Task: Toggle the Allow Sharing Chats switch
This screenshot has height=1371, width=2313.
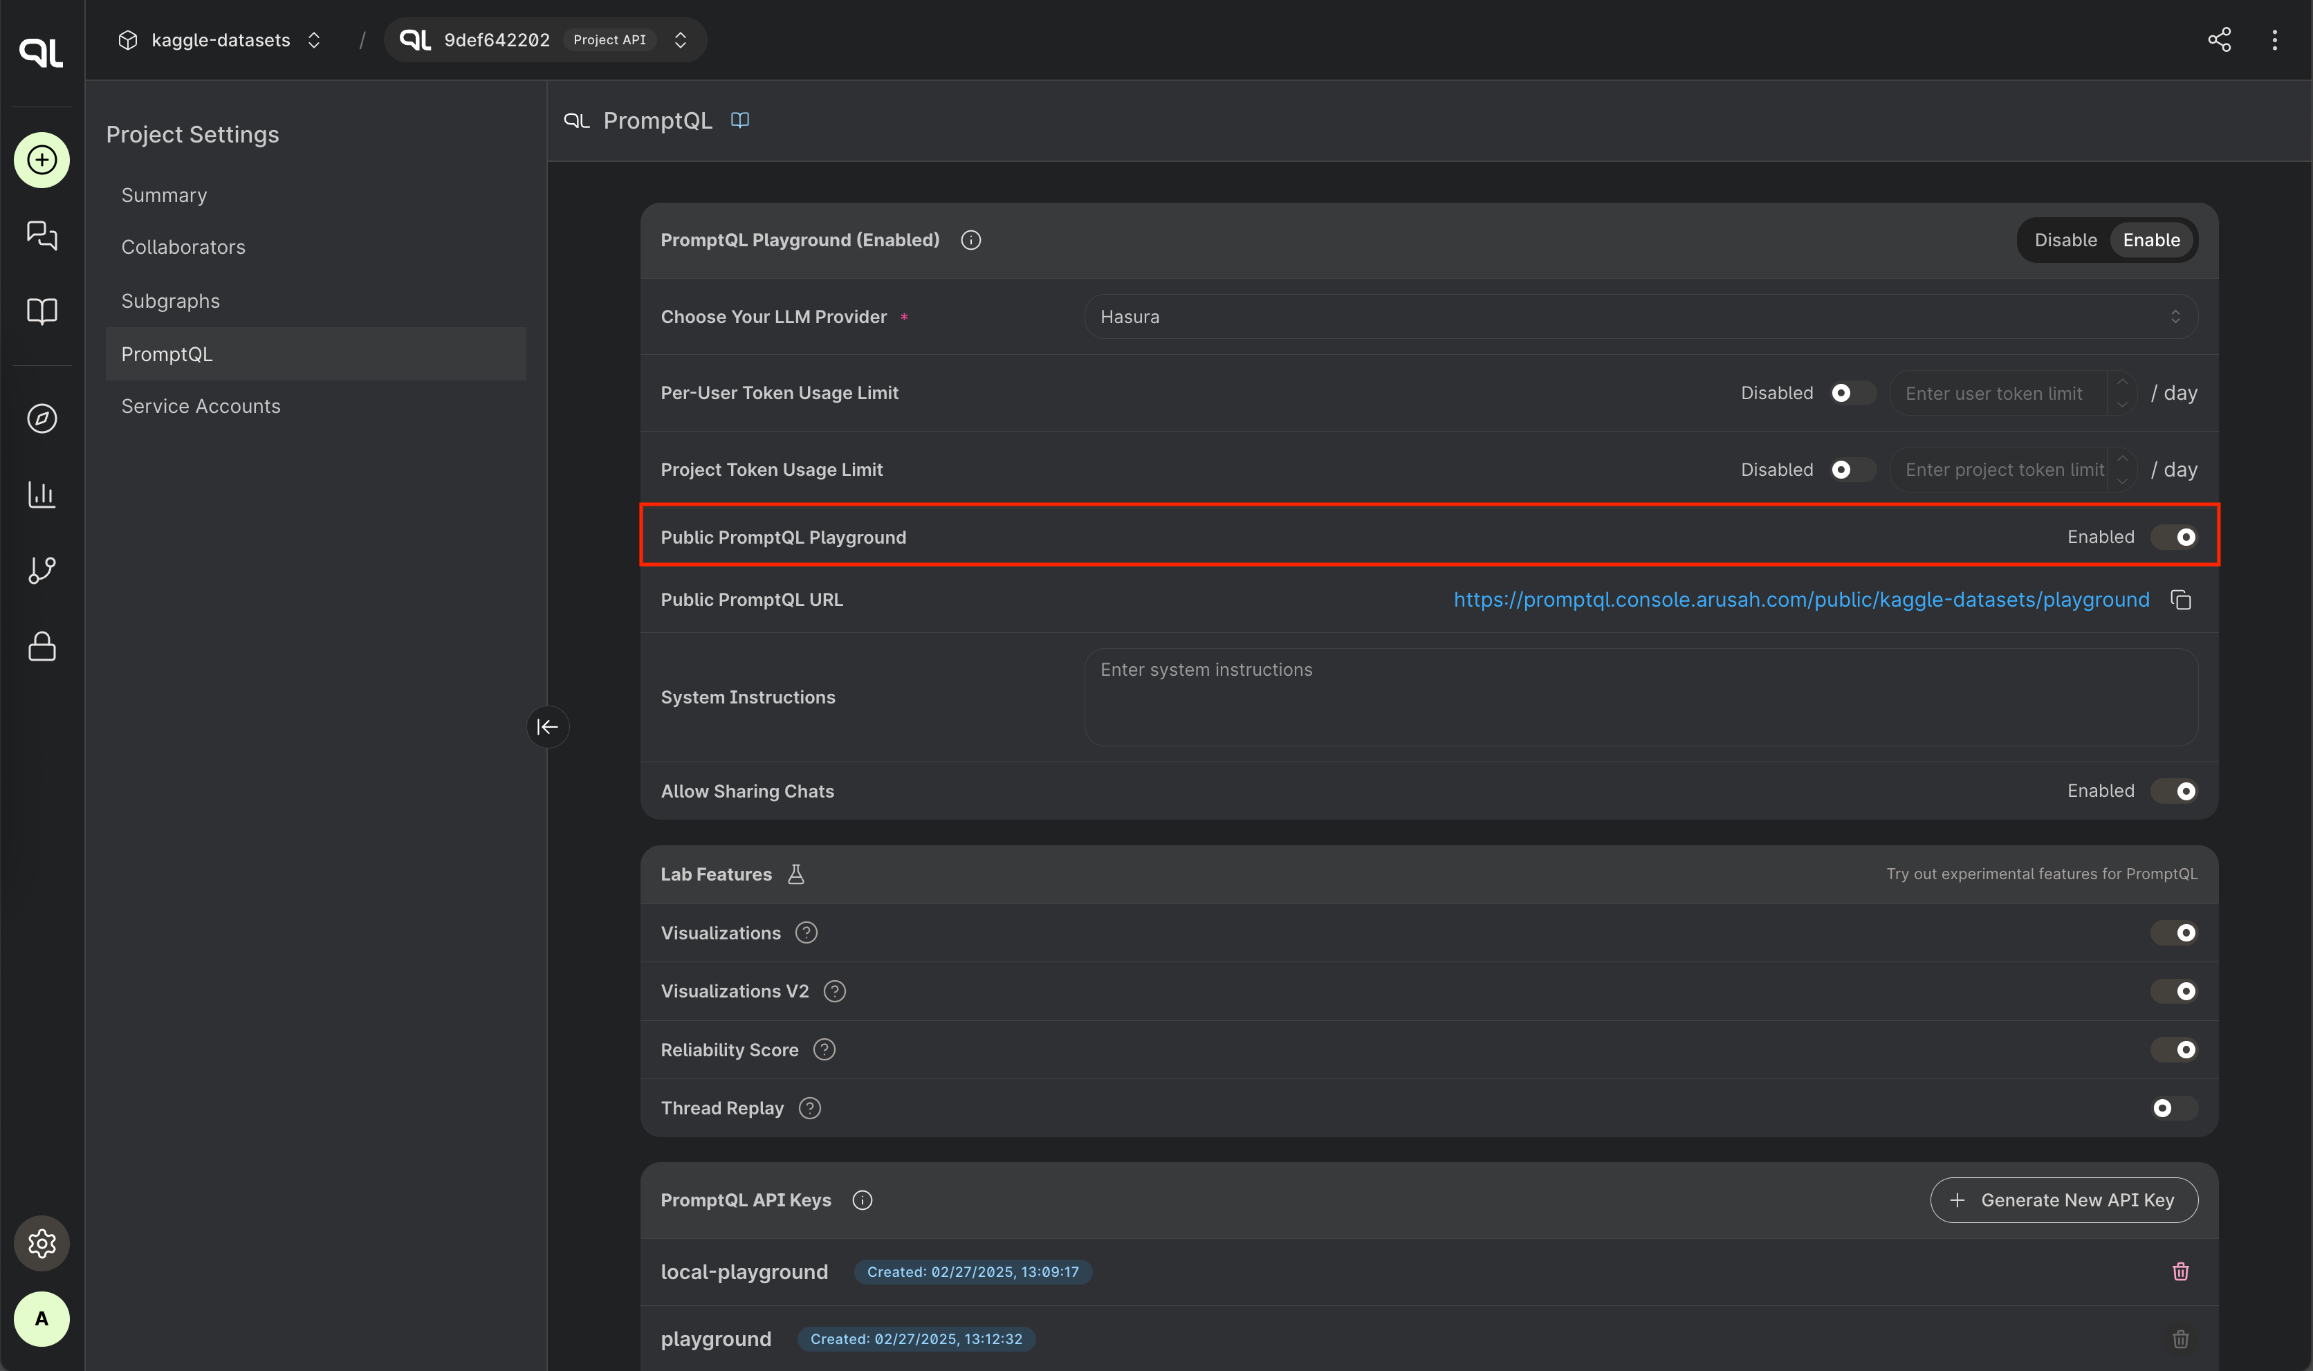Action: 2173,791
